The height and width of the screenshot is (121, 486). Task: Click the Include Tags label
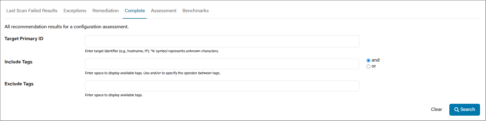(x=18, y=62)
